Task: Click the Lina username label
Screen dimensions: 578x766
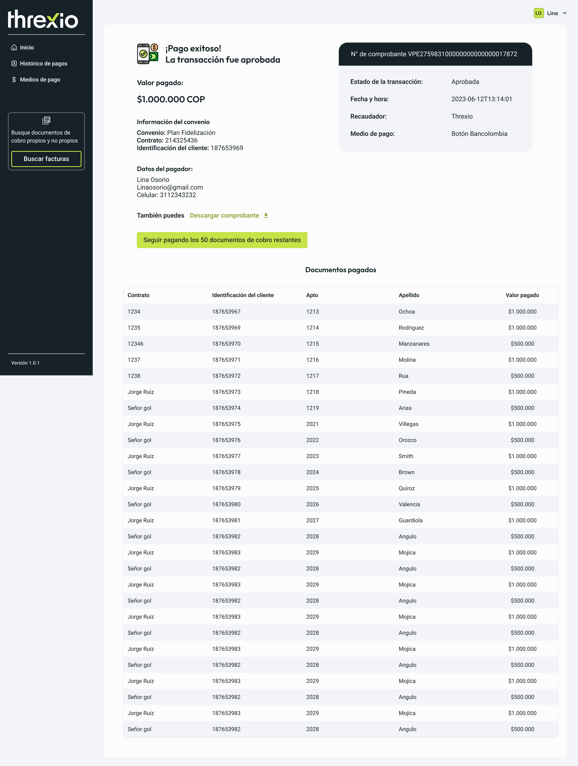Action: tap(552, 13)
